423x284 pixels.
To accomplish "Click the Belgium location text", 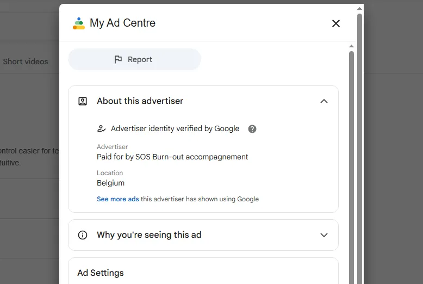I will tap(110, 183).
